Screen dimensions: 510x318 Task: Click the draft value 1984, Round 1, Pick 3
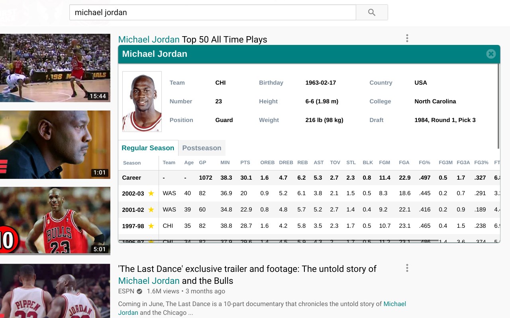[x=445, y=120]
